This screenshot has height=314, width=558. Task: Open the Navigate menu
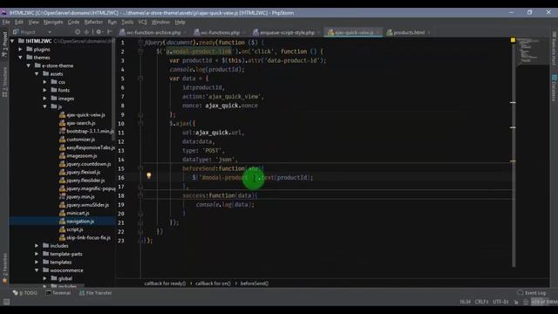tap(53, 22)
